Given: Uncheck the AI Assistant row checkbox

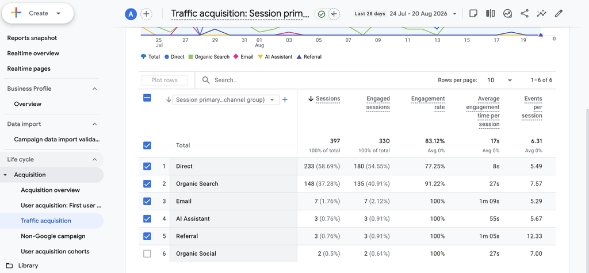Looking at the screenshot, I should 147,218.
